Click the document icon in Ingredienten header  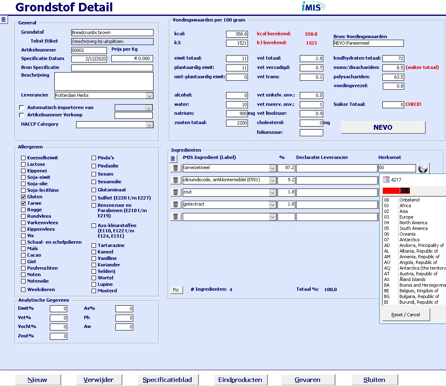pos(173,158)
